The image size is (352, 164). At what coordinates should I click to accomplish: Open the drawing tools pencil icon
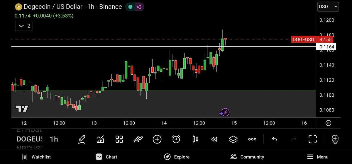click(x=81, y=139)
